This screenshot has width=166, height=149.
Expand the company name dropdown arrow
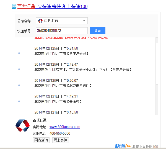tap(84, 21)
